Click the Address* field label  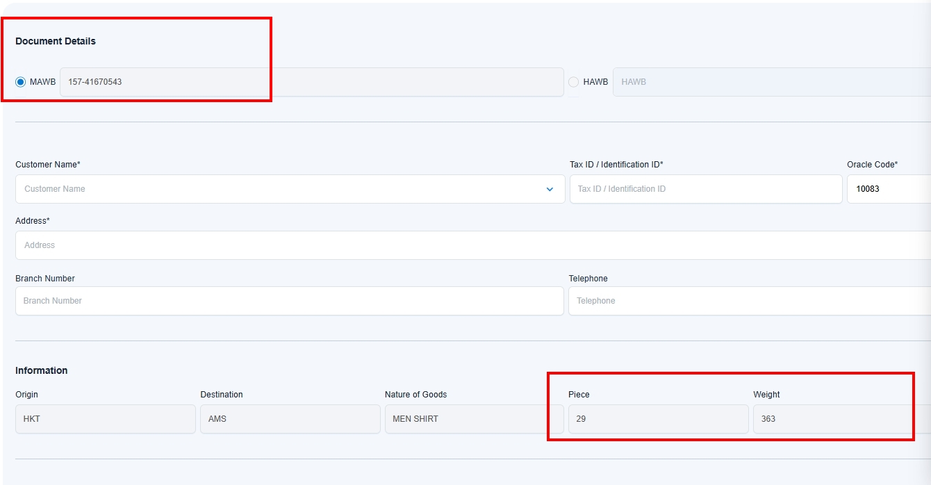(33, 221)
